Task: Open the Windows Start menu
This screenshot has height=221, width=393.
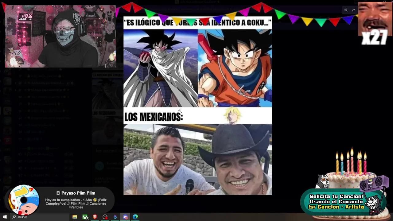Action: click(x=5, y=217)
